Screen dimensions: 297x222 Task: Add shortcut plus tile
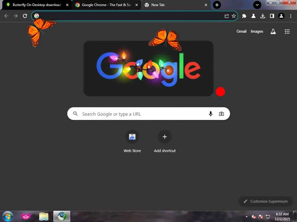tap(165, 142)
